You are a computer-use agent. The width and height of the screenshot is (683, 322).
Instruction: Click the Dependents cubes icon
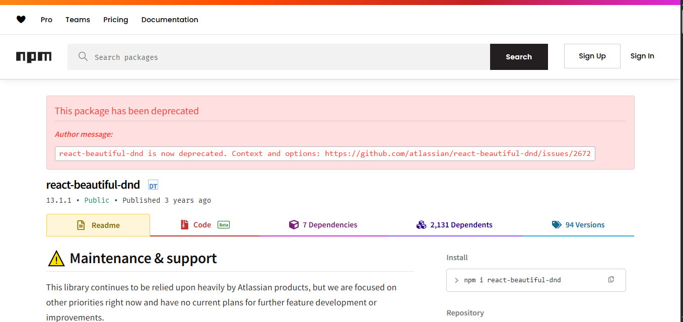click(x=422, y=225)
